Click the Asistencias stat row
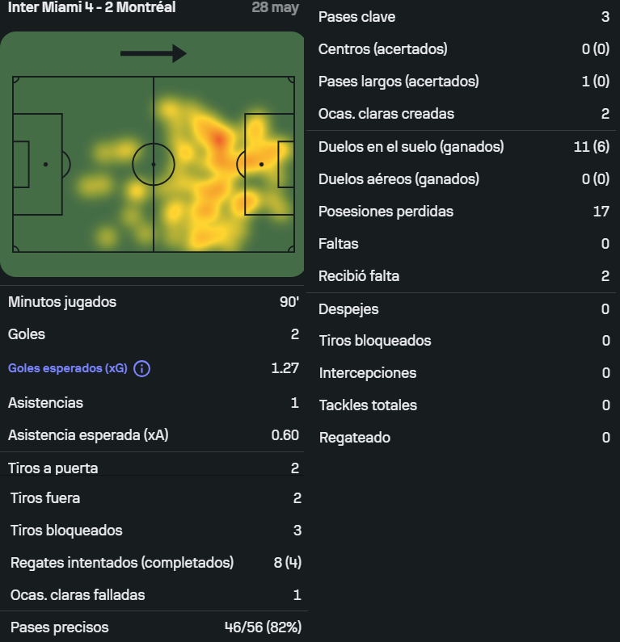This screenshot has width=620, height=642. [154, 403]
